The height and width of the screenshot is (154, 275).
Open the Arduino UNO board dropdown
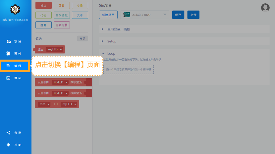[x=145, y=15]
